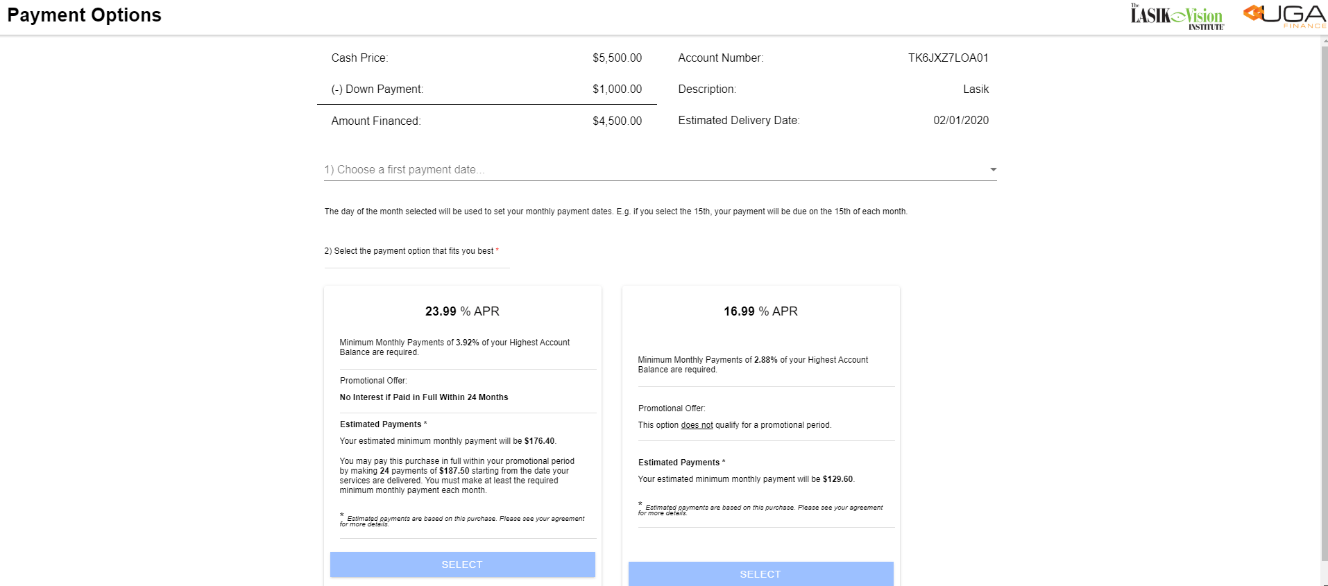Select the 16.99% APR payment option

coord(760,574)
